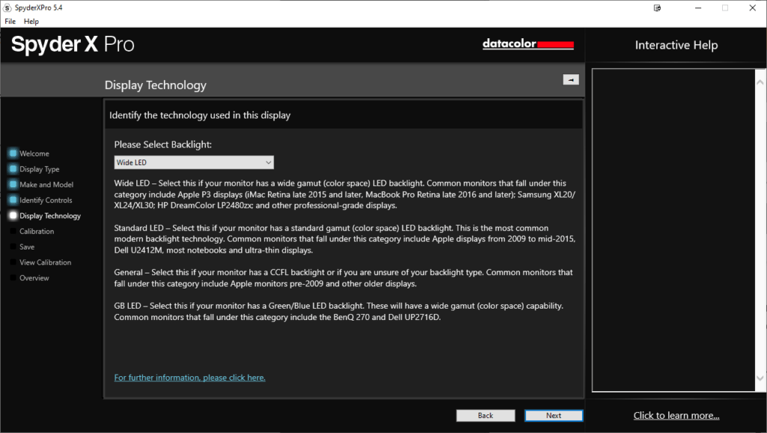Click the arrow button beside Display Technology header
Viewport: 767px width, 433px height.
[x=570, y=79]
